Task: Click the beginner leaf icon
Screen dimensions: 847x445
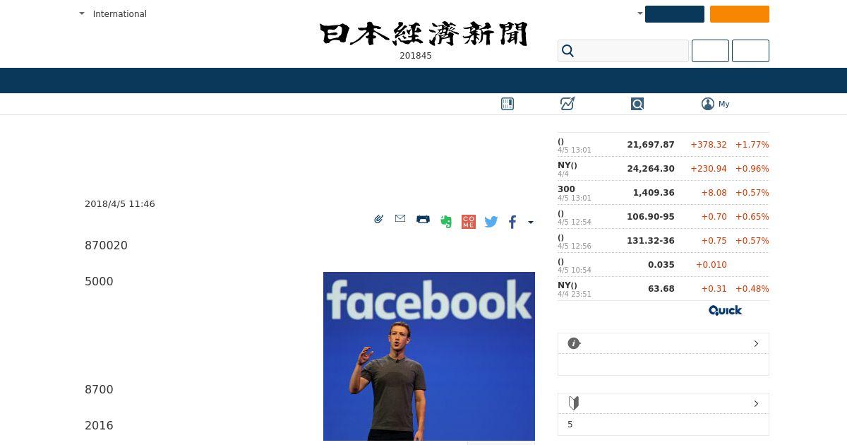Action: click(x=574, y=403)
